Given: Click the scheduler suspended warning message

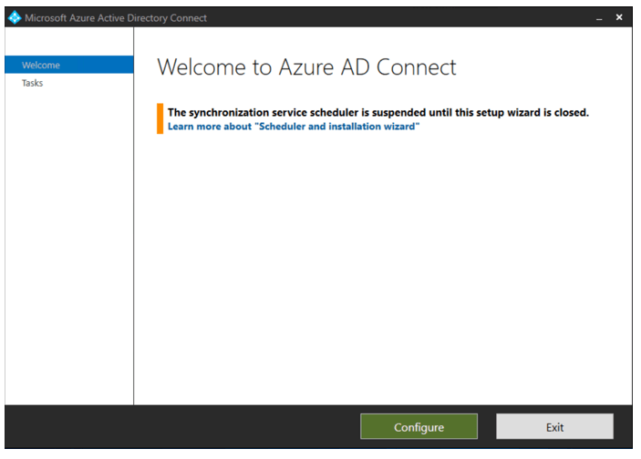Looking at the screenshot, I should (x=377, y=112).
